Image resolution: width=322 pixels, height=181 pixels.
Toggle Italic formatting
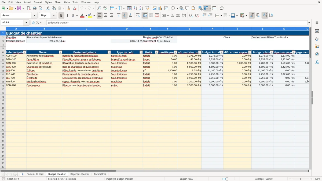[67, 16]
